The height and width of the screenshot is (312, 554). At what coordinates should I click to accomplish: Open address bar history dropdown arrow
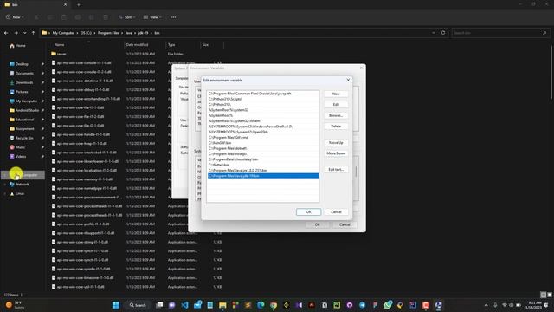(x=434, y=33)
